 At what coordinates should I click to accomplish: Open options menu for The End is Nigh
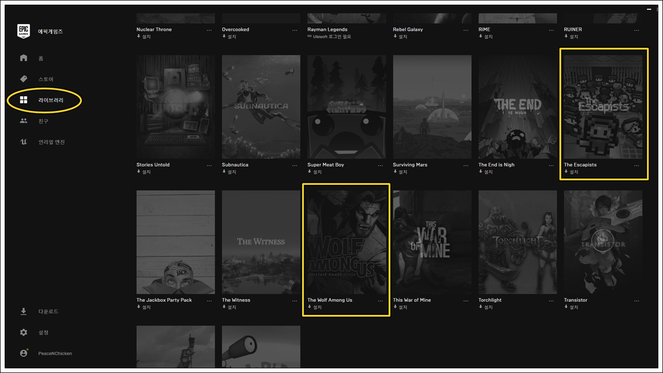(x=552, y=165)
